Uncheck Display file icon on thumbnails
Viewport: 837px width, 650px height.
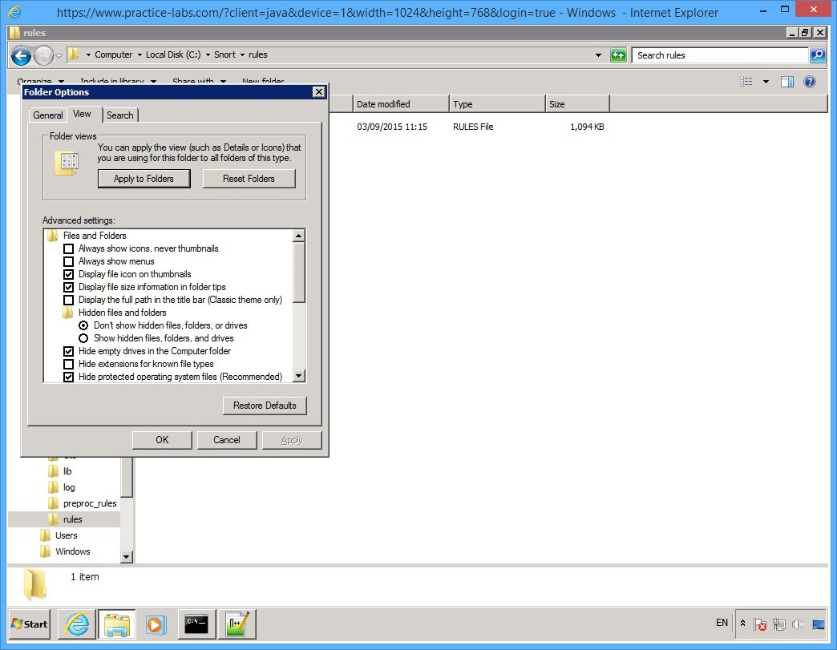(x=69, y=274)
